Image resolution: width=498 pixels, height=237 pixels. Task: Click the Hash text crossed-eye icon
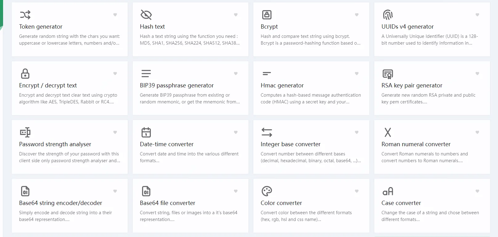click(x=146, y=15)
